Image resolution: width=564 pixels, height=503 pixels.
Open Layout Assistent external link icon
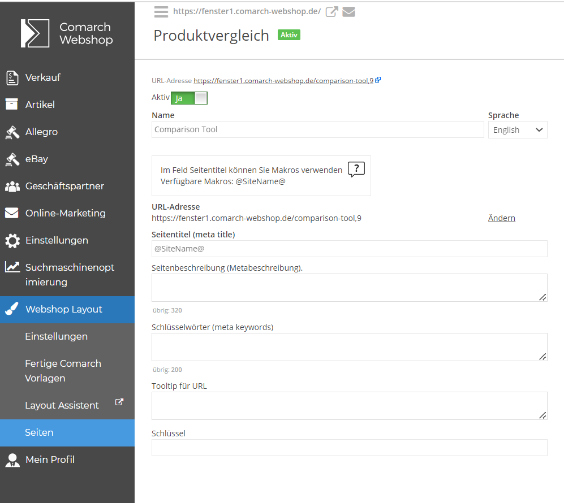coord(119,402)
